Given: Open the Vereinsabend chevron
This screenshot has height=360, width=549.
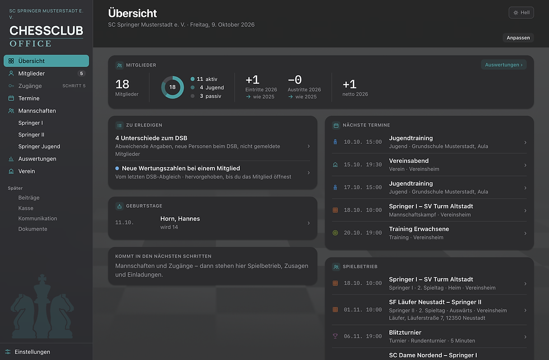Looking at the screenshot, I should point(525,165).
